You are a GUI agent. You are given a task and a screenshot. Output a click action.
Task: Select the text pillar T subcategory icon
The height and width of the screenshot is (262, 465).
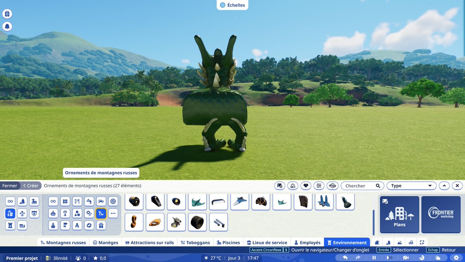click(x=65, y=213)
